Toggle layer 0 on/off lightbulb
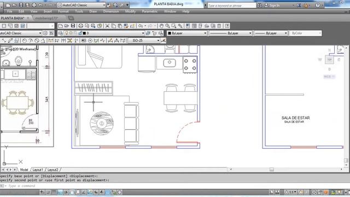 (x=66, y=33)
